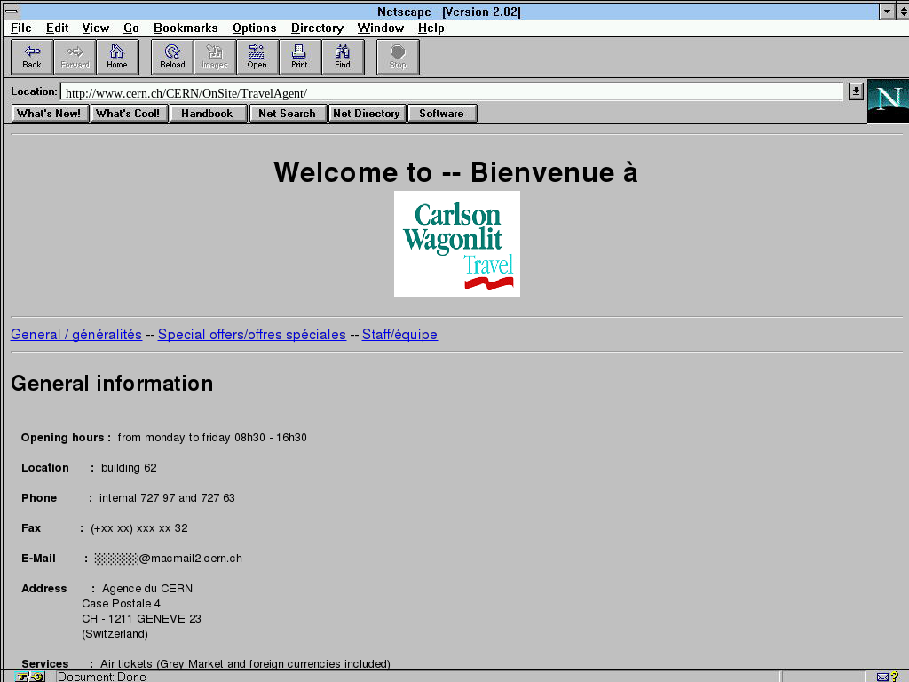909x682 pixels.
Task: Click the security key icon in status bar
Action: [x=28, y=677]
